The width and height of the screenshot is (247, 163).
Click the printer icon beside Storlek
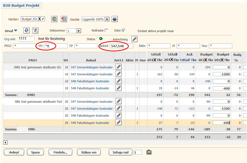point(115,19)
